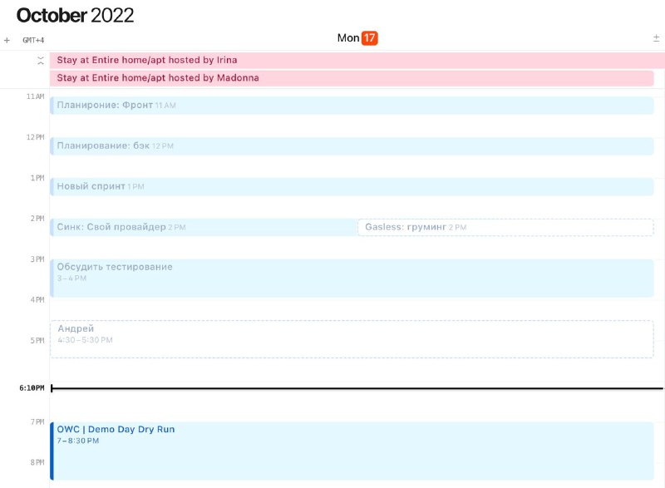Click the plus-minus icon at top right

[656, 38]
